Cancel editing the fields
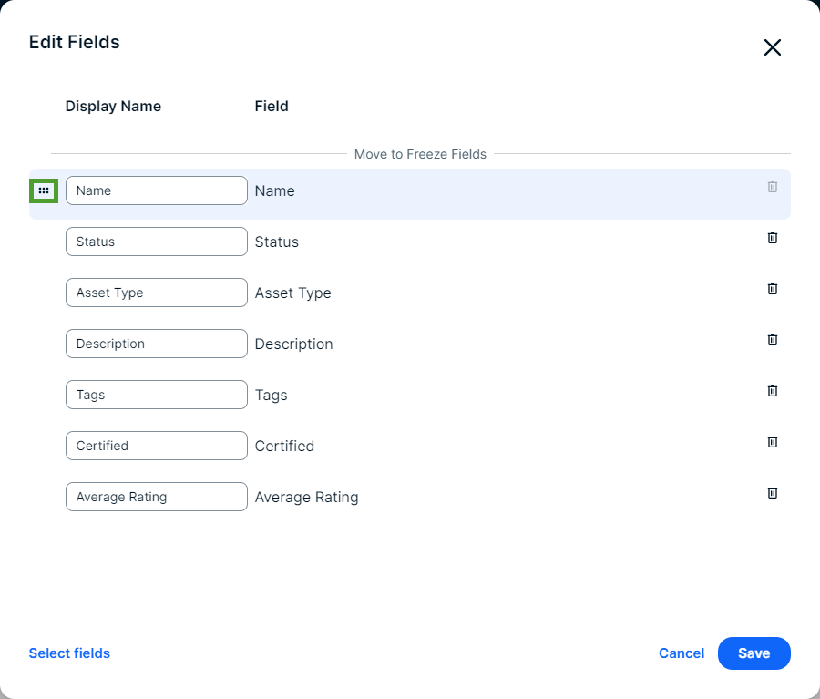The height and width of the screenshot is (699, 820). [x=682, y=653]
